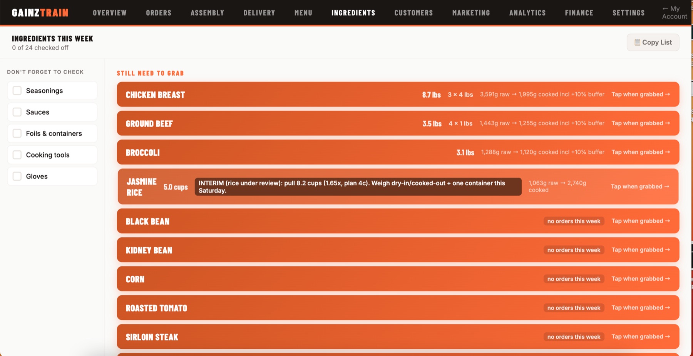Click the Jasmine Rice 5.0 cups value
The width and height of the screenshot is (693, 356).
pyautogui.click(x=176, y=187)
